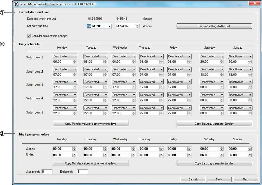Expand Monday Switch point 4 mode dropdown
Screen dimensions: 262x185
[x=65, y=95]
